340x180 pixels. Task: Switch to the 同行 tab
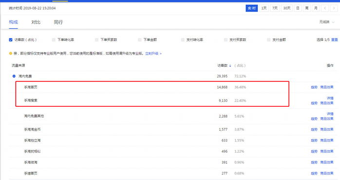pyautogui.click(x=58, y=22)
